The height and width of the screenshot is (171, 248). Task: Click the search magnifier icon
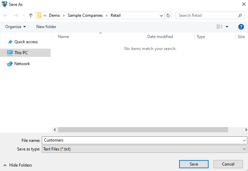[240, 15]
